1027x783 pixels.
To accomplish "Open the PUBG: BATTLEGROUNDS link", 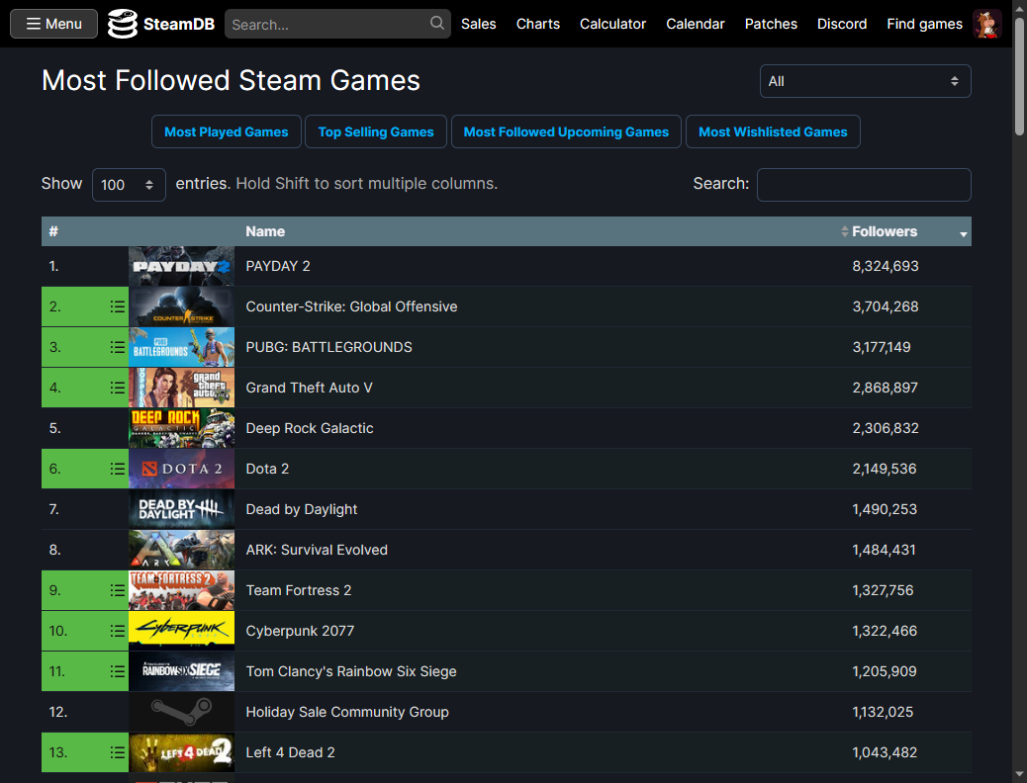I will [x=328, y=347].
